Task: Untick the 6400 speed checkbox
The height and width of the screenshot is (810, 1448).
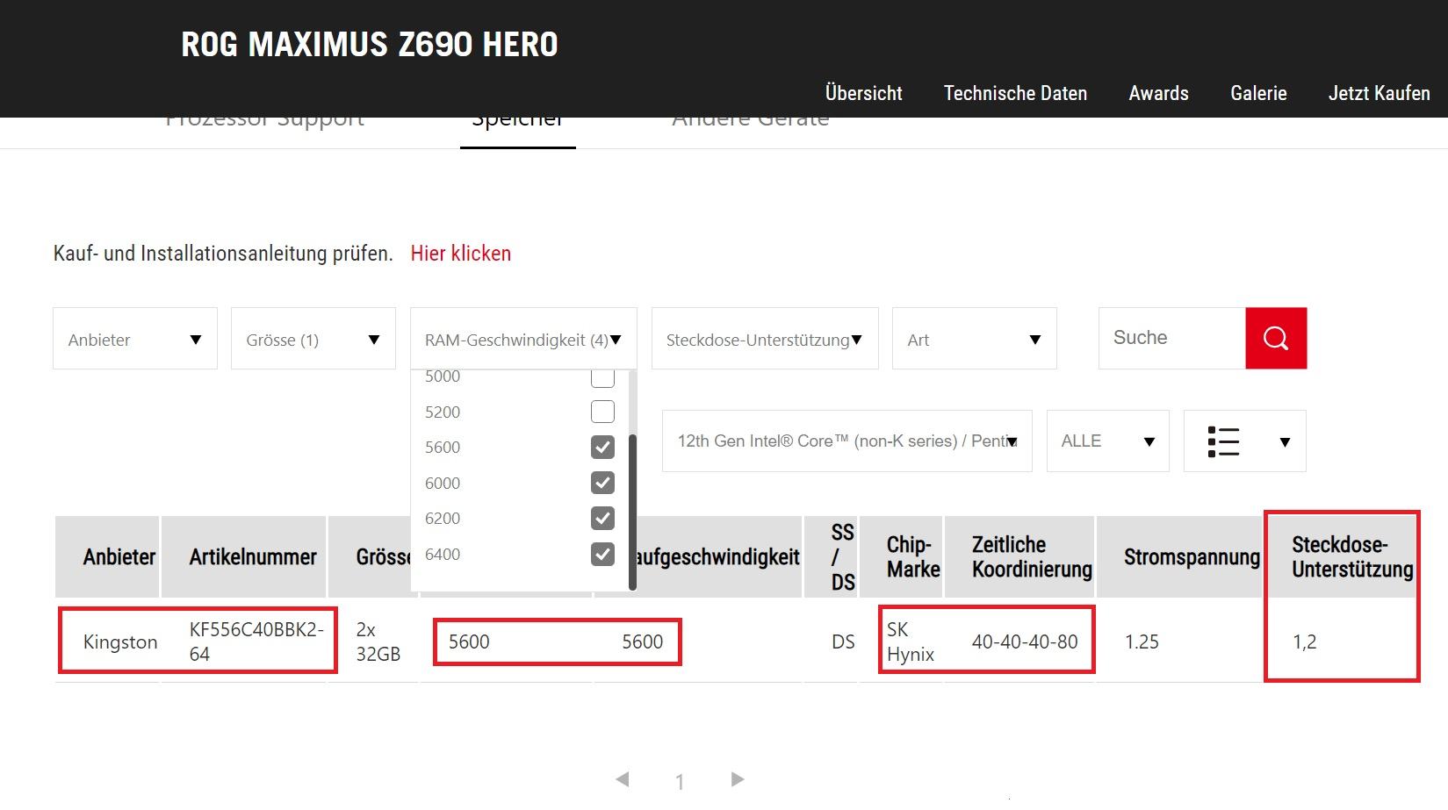Action: click(x=602, y=555)
